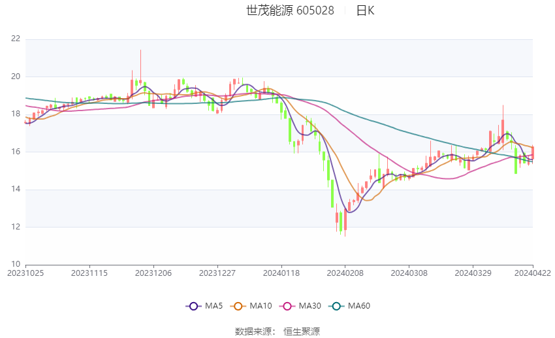Click the 22 y-axis price label
Image resolution: width=555 pixels, height=338 pixels.
16,39
